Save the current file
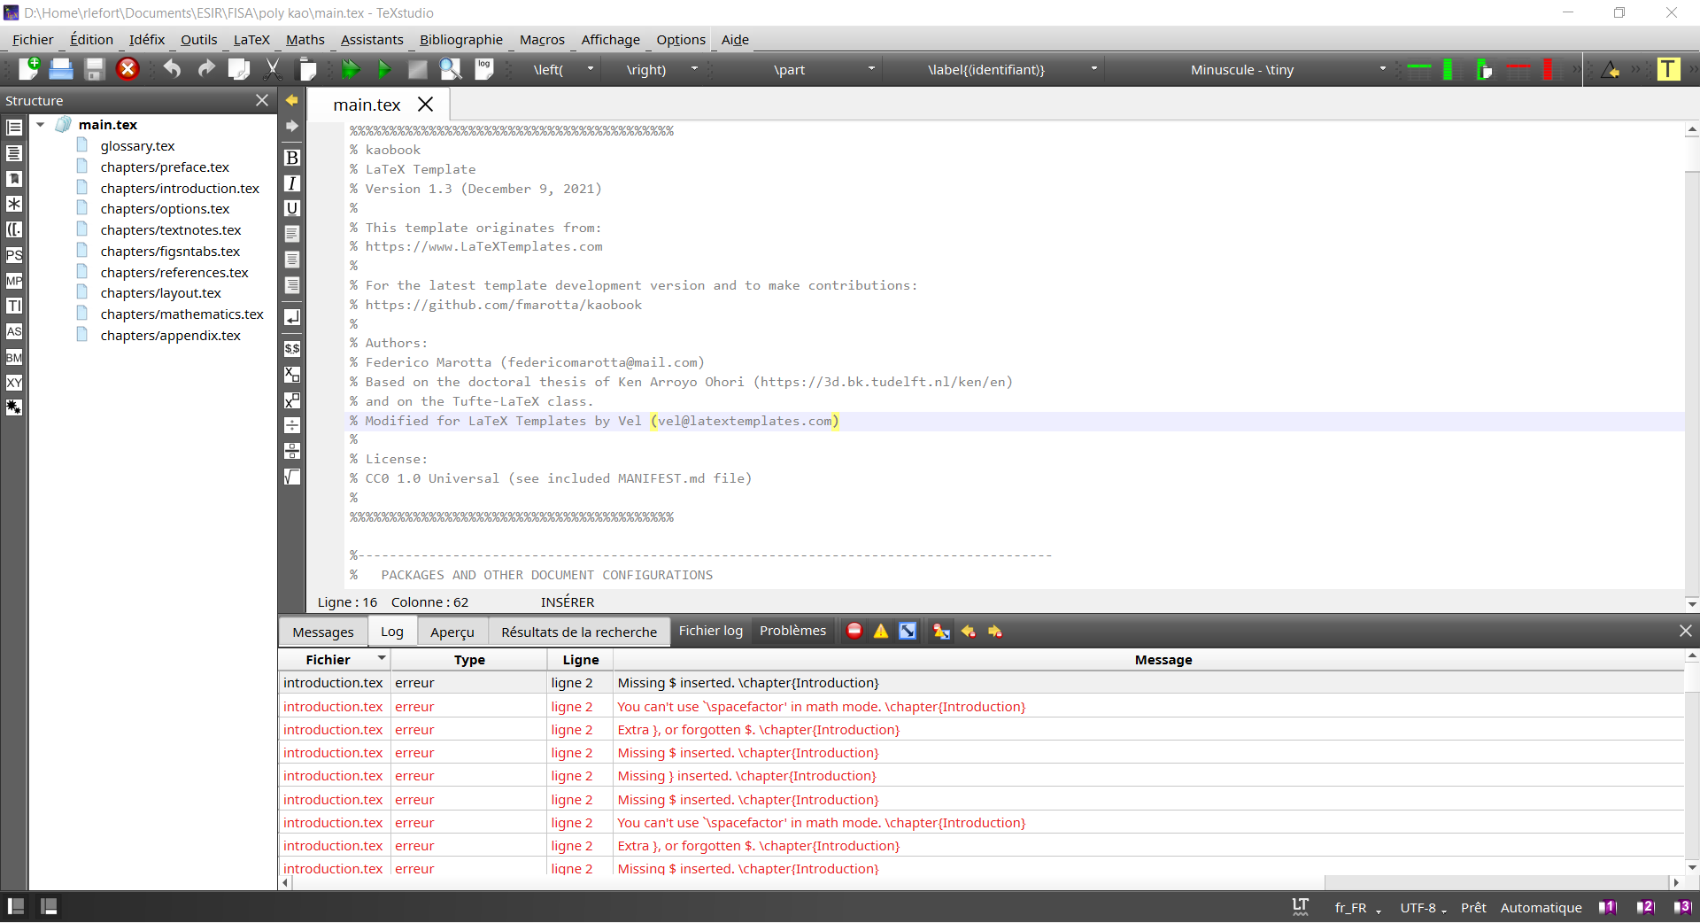The image size is (1700, 923). 94,69
